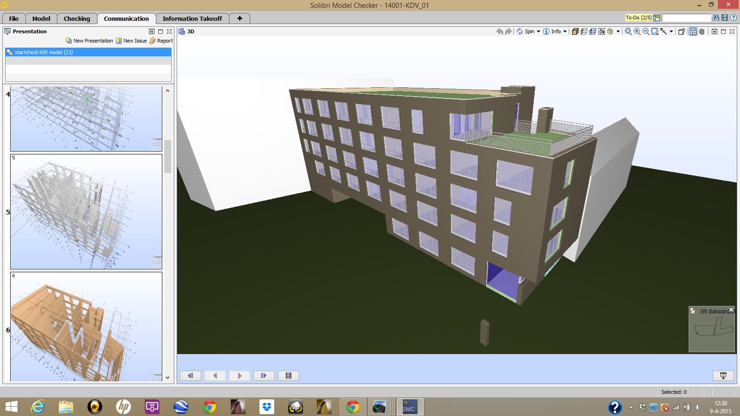
Task: Maximize the Presentation panel
Action: (160, 31)
